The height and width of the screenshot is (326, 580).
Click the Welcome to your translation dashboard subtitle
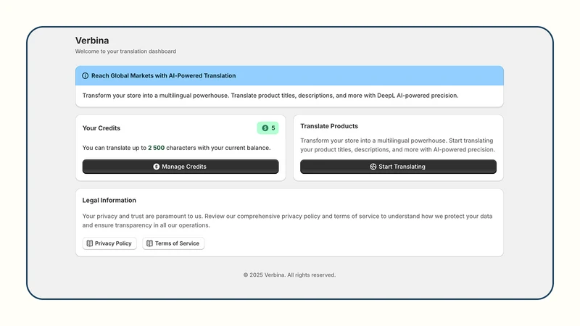point(125,51)
